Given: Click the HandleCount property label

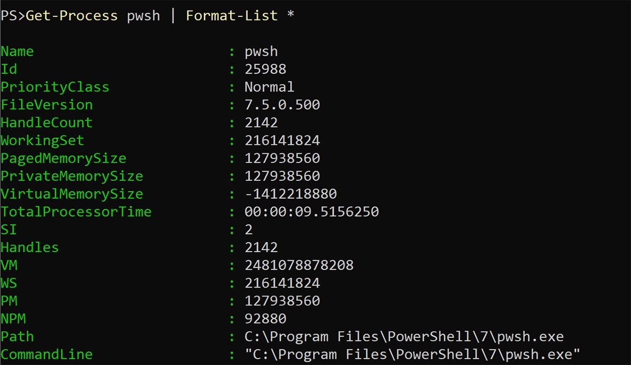Looking at the screenshot, I should (x=46, y=123).
